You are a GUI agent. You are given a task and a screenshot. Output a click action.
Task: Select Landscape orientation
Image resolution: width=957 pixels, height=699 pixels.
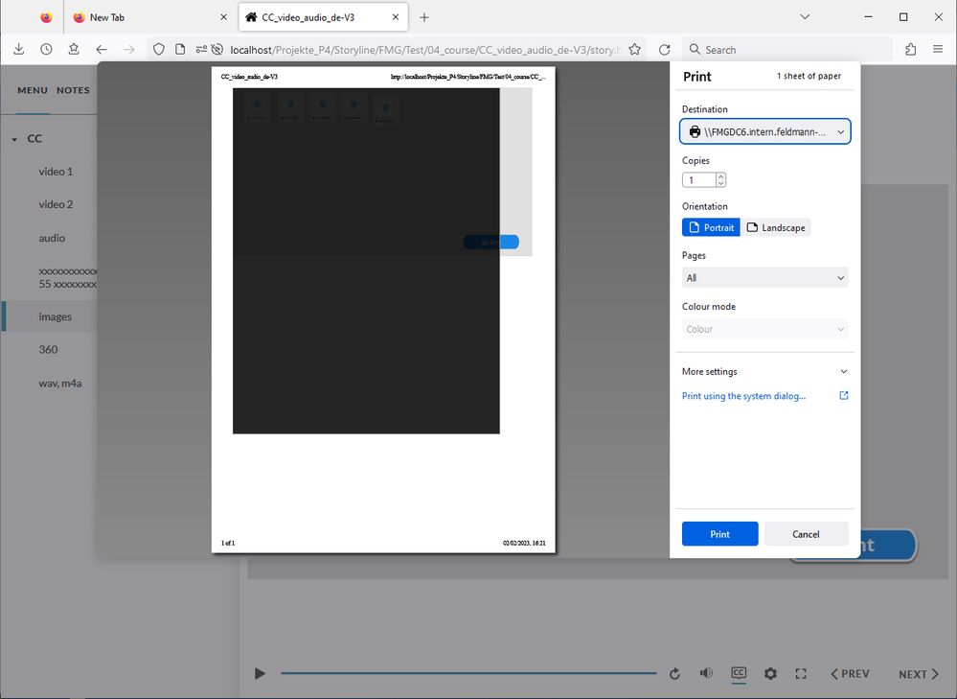point(776,227)
